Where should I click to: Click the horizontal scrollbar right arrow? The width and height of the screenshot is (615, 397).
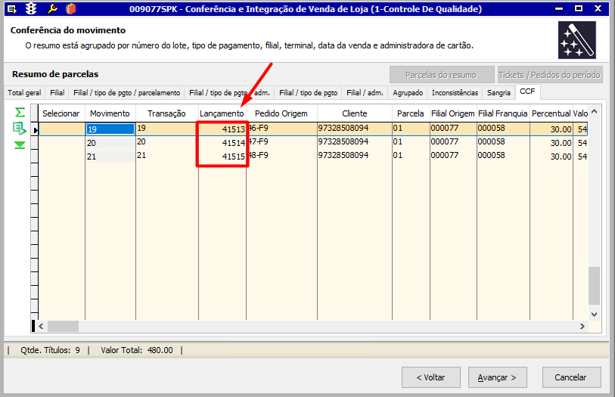[582, 326]
